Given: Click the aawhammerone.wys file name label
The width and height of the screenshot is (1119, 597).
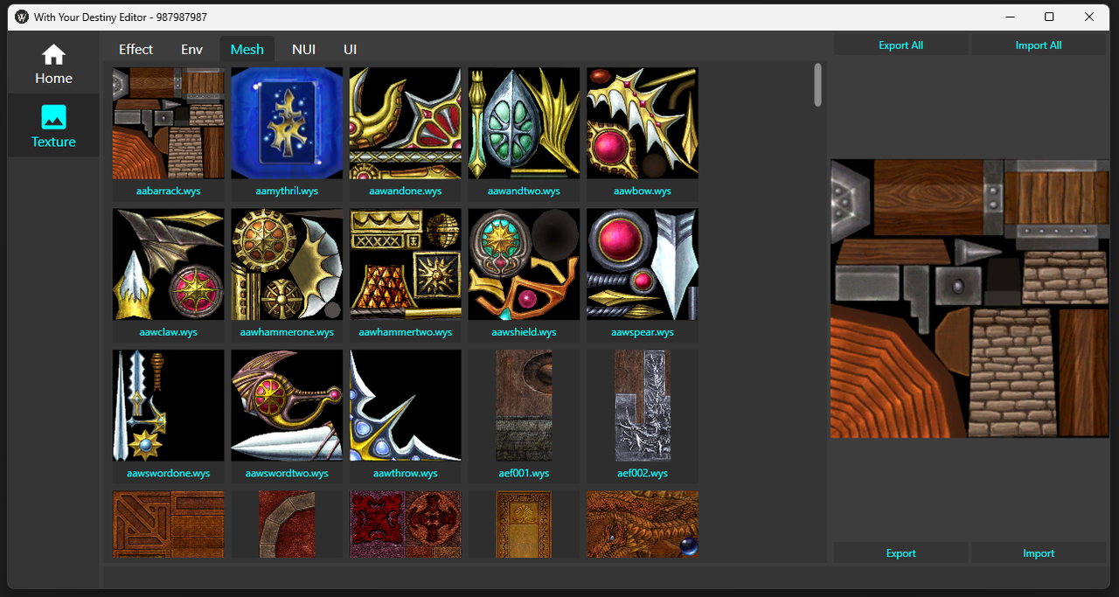Looking at the screenshot, I should pyautogui.click(x=287, y=332).
